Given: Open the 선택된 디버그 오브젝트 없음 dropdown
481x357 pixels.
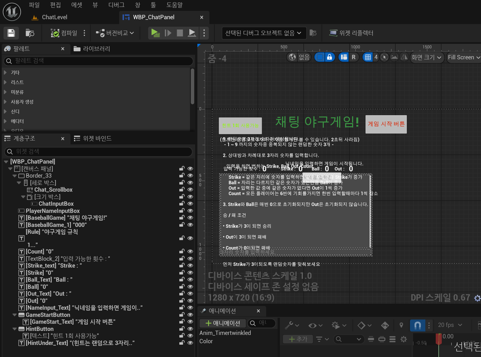Looking at the screenshot, I should [x=264, y=33].
